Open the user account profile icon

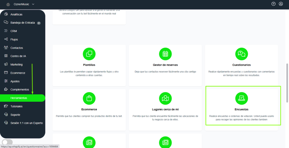point(281,4)
